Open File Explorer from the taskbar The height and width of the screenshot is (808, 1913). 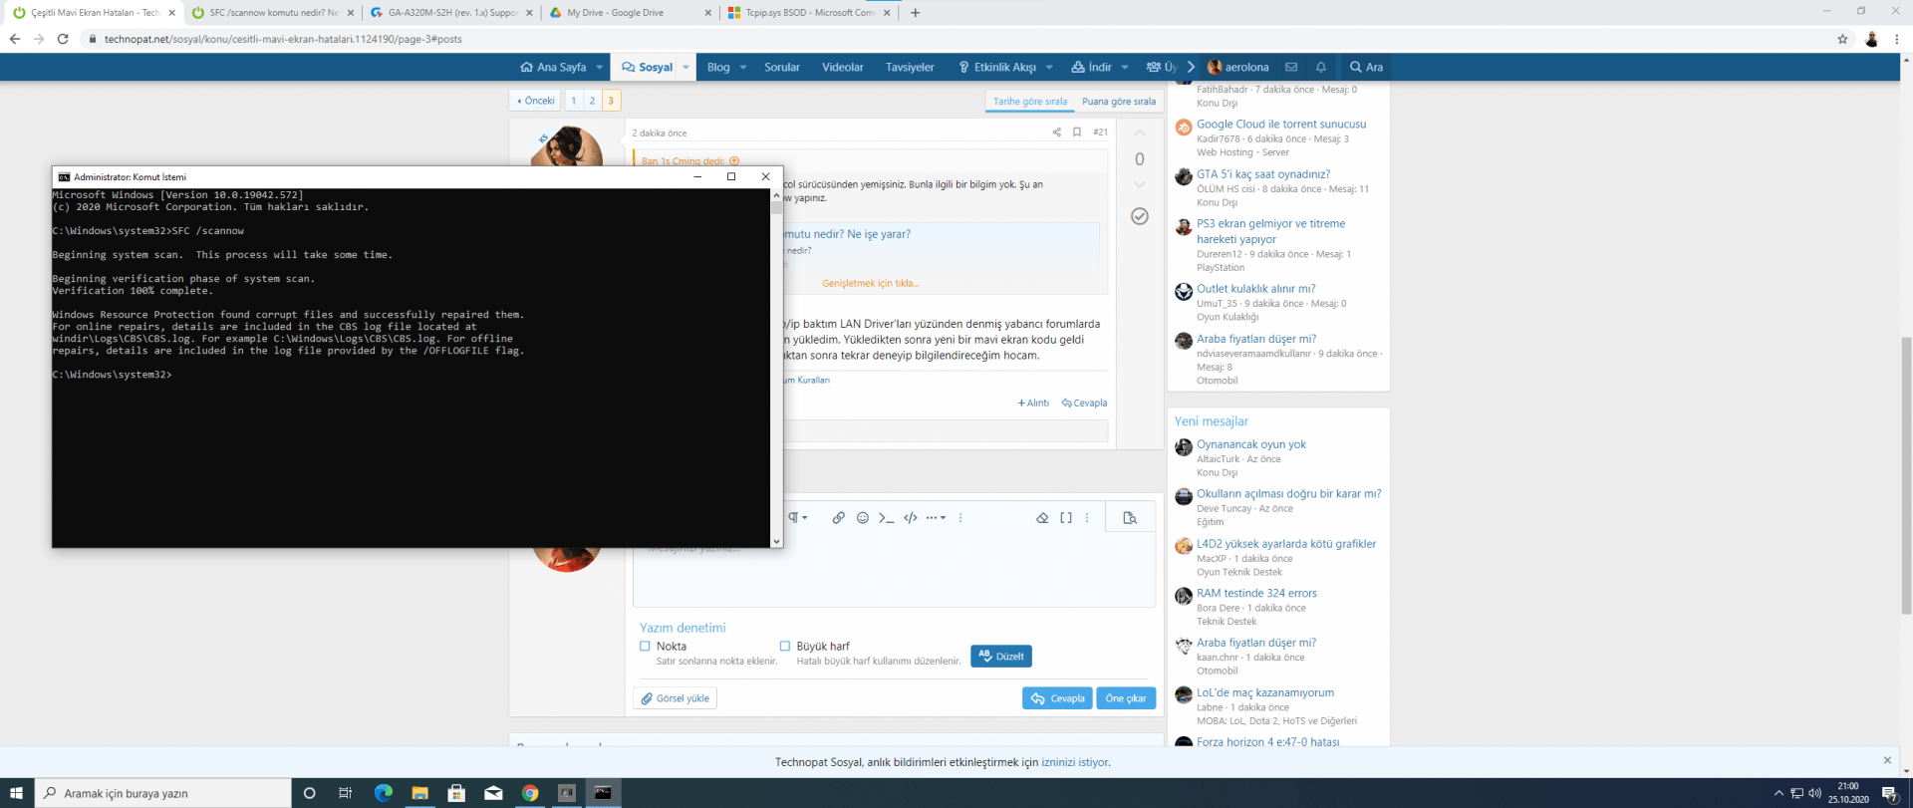click(420, 793)
